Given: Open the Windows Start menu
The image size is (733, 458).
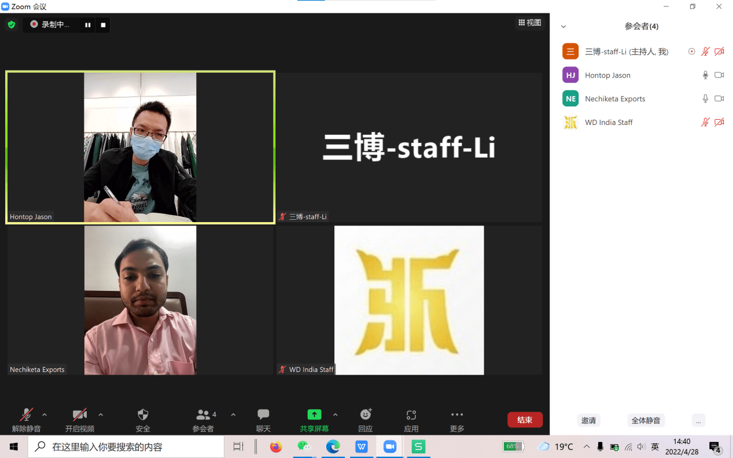Looking at the screenshot, I should pyautogui.click(x=14, y=446).
